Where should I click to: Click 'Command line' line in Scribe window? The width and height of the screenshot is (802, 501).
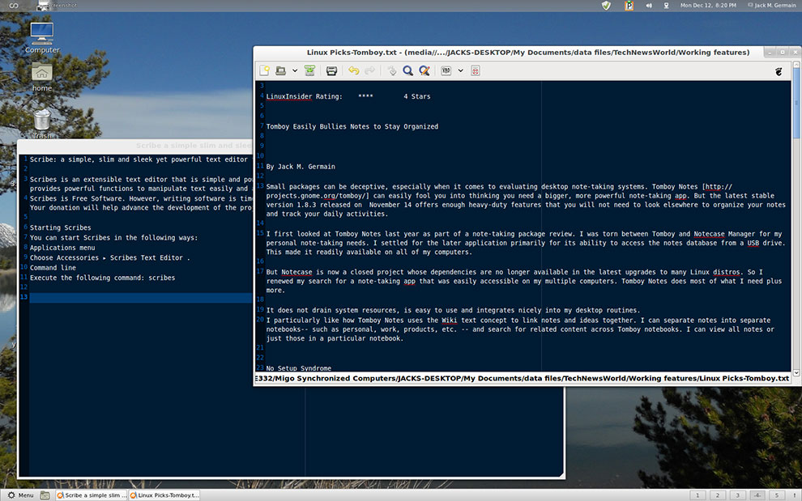53,267
